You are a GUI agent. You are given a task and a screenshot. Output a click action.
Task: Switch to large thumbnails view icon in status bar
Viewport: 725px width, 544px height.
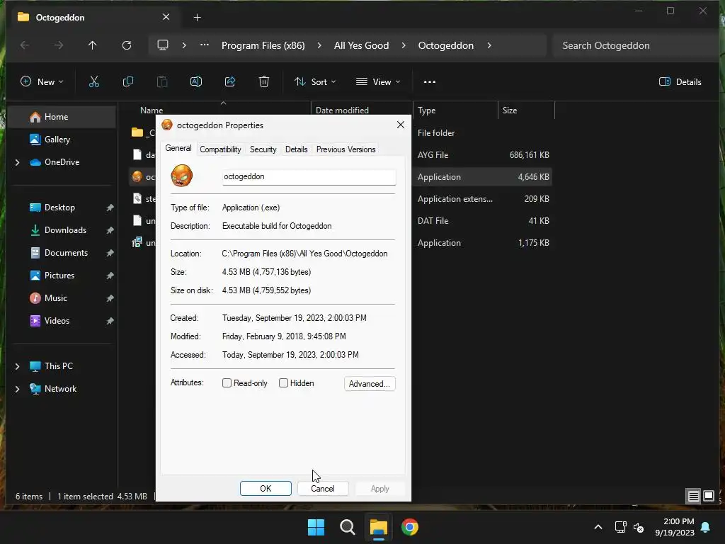[708, 497]
